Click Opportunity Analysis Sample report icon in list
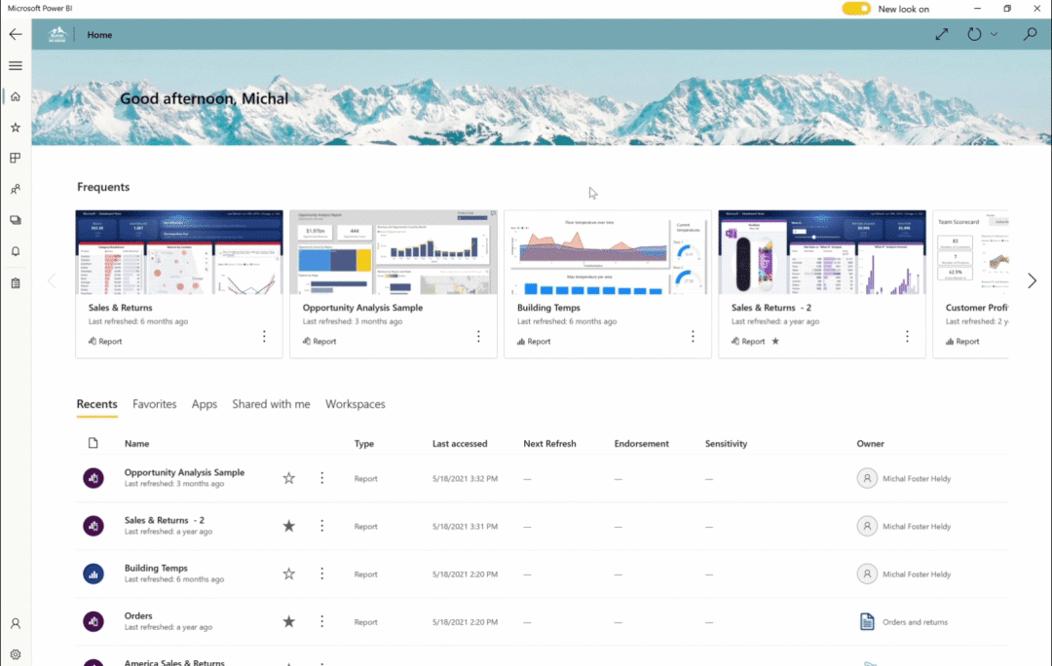This screenshot has width=1052, height=666. coord(94,478)
